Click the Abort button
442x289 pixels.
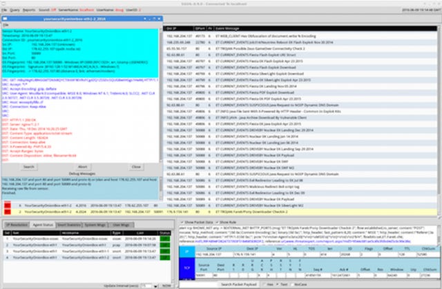tap(82, 166)
